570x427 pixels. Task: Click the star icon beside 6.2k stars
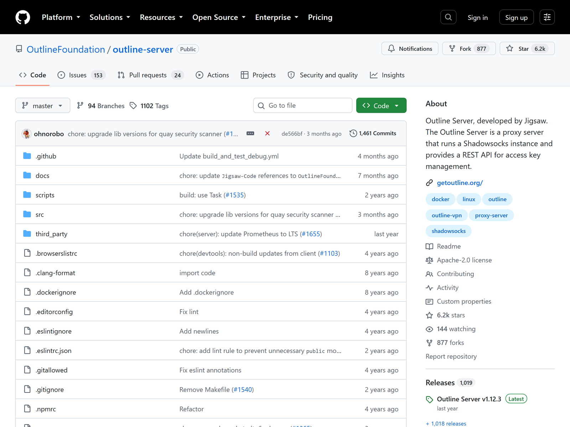[429, 315]
